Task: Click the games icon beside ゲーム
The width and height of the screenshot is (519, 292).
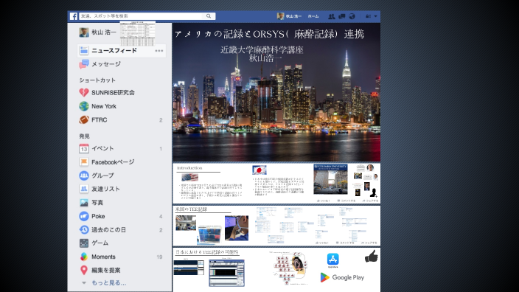Action: [84, 243]
